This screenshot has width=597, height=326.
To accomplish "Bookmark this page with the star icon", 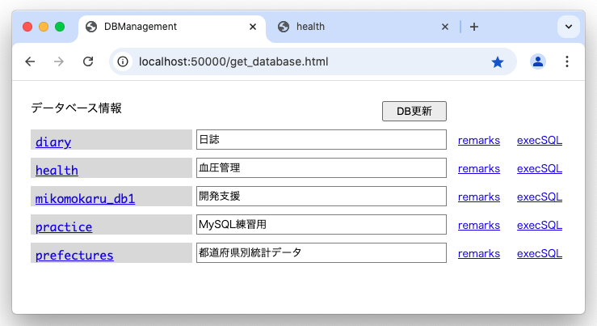I will tap(498, 61).
